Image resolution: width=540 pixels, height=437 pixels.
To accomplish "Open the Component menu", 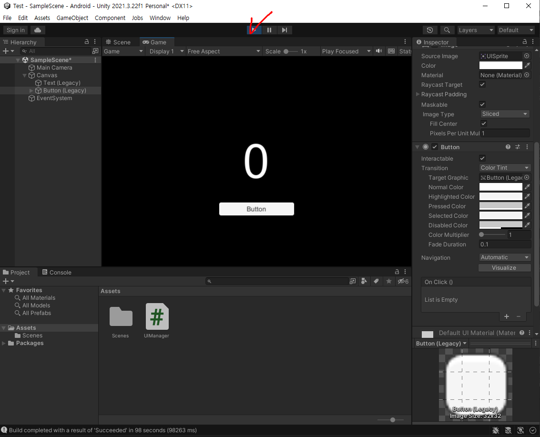I will [x=110, y=18].
